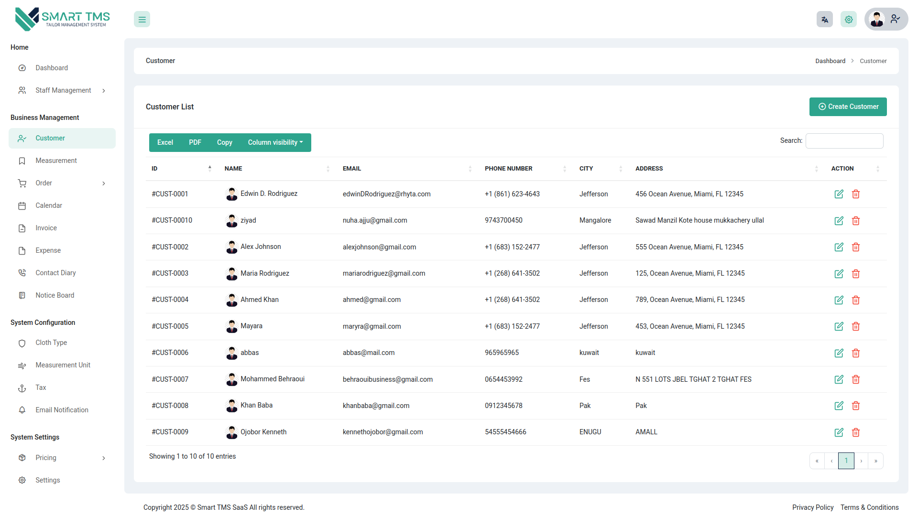Open the Notice Board
The image size is (918, 516).
coord(55,295)
